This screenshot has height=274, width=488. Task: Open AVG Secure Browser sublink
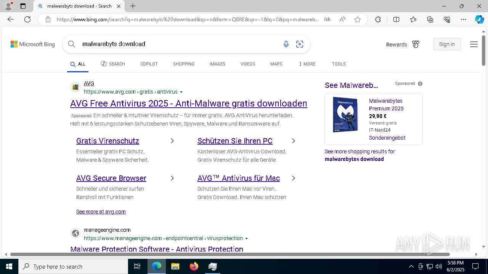(111, 178)
